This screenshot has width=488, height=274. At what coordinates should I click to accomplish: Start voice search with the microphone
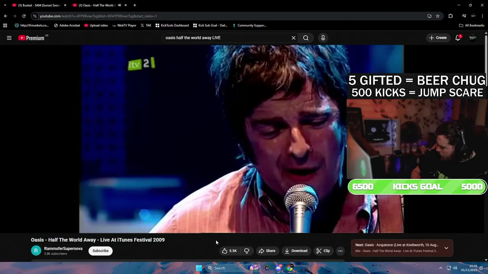click(323, 38)
